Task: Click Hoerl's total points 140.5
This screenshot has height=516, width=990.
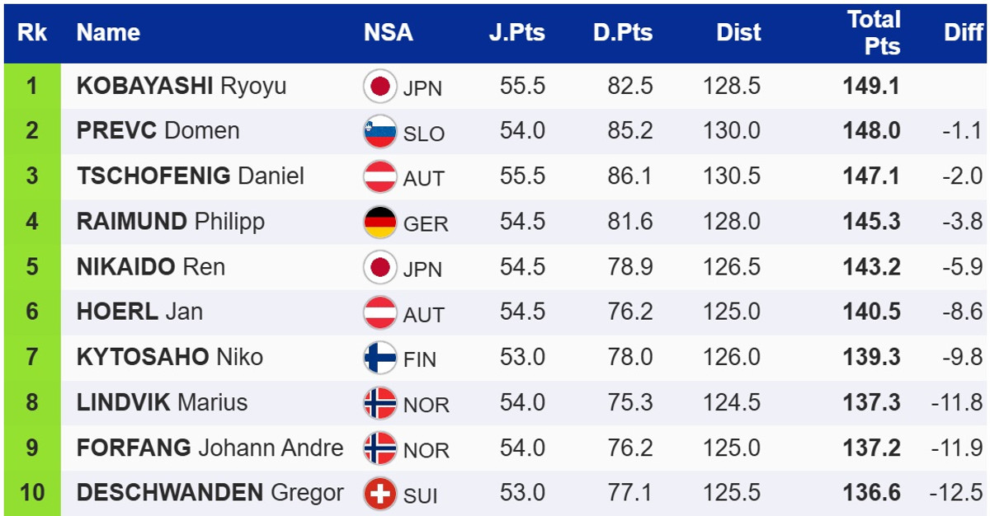Action: coord(870,312)
